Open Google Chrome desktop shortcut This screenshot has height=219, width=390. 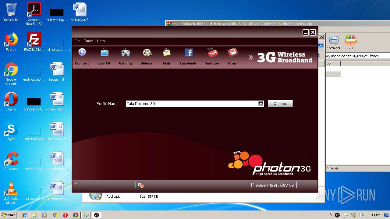coord(11,74)
